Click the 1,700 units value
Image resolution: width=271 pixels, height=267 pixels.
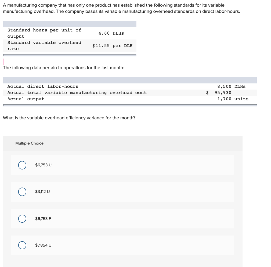233,99
